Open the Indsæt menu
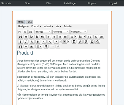The image size is (124, 105). click(48, 27)
